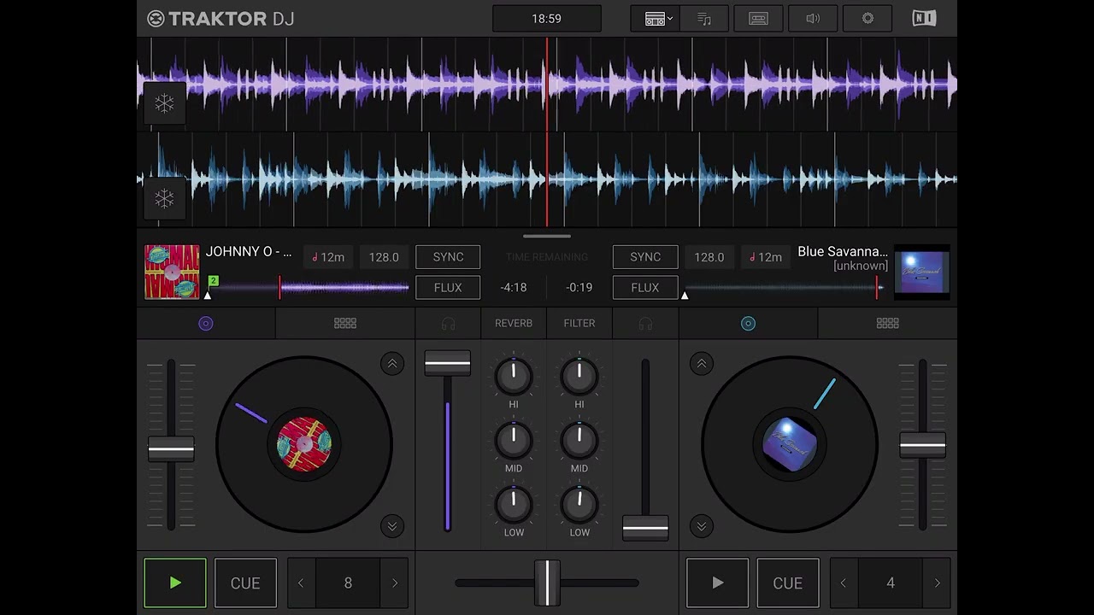
Task: Click the left channel LOW EQ knob
Action: coord(514,504)
